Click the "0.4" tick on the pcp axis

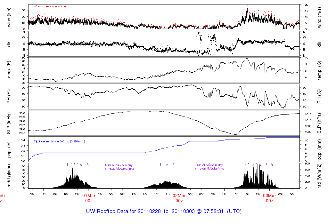(23, 140)
